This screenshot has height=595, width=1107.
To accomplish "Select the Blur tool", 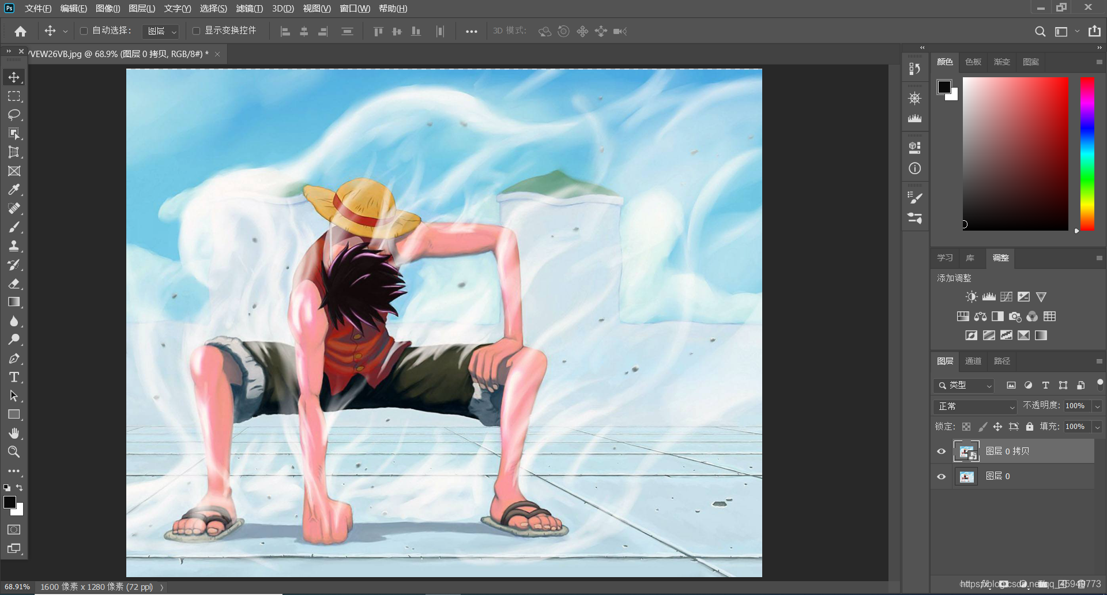I will pos(14,321).
